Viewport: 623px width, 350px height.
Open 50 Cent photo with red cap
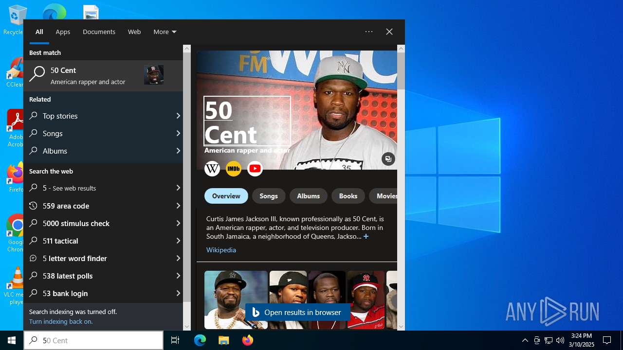pos(366,300)
